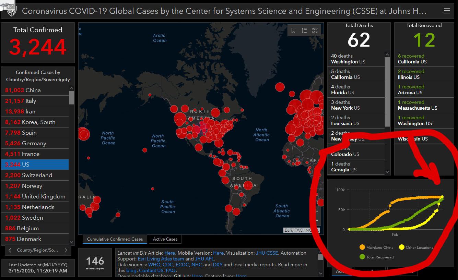The height and width of the screenshot is (280, 458).
Task: Click the highlighted '3,244 US' row
Action: (x=35, y=165)
